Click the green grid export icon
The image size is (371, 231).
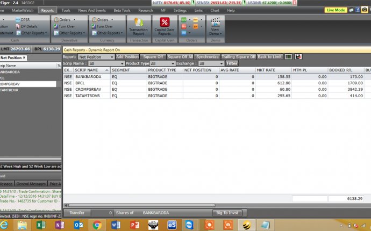click(288, 57)
